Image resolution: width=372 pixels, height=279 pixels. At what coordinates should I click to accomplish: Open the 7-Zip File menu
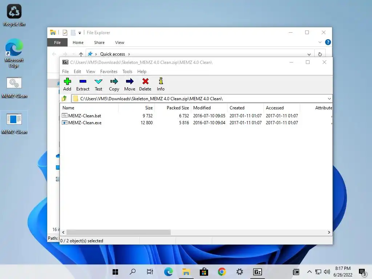pyautogui.click(x=65, y=72)
